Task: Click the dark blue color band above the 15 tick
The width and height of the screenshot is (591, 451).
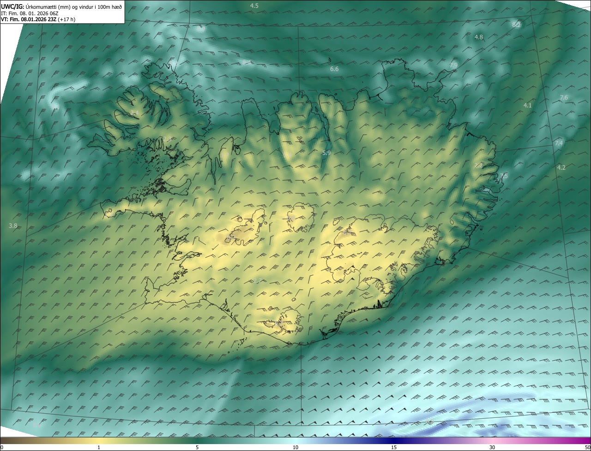Action: click(x=394, y=440)
